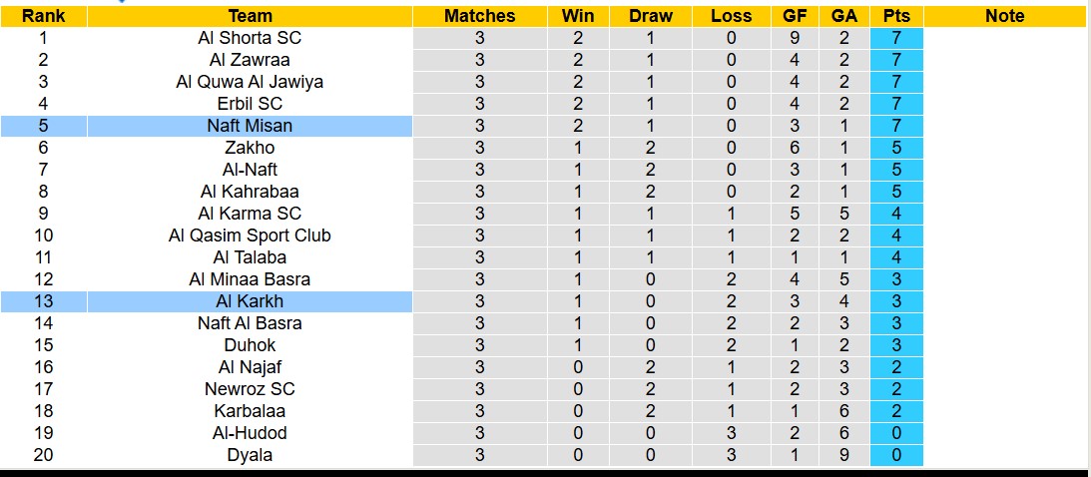Image resolution: width=1091 pixels, height=477 pixels.
Task: Select the GF column header
Action: click(x=796, y=16)
